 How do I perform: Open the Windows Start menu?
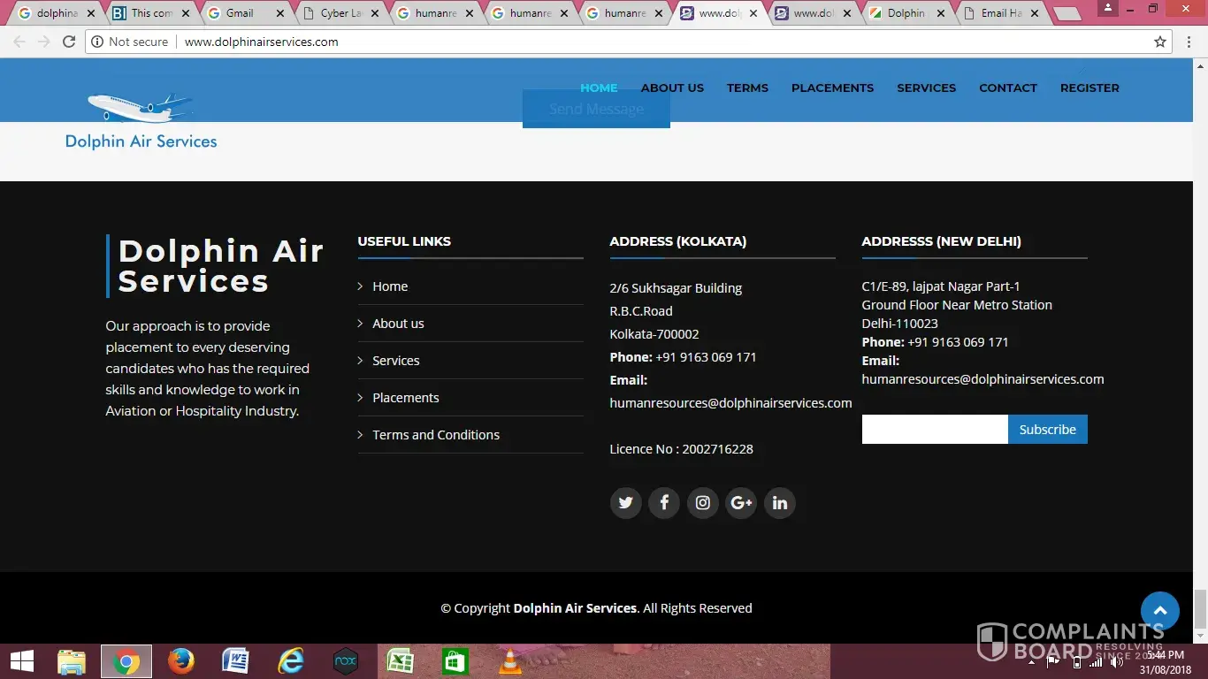(22, 661)
